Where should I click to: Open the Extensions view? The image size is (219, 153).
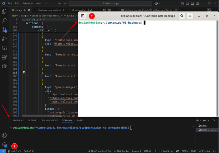tap(4, 57)
